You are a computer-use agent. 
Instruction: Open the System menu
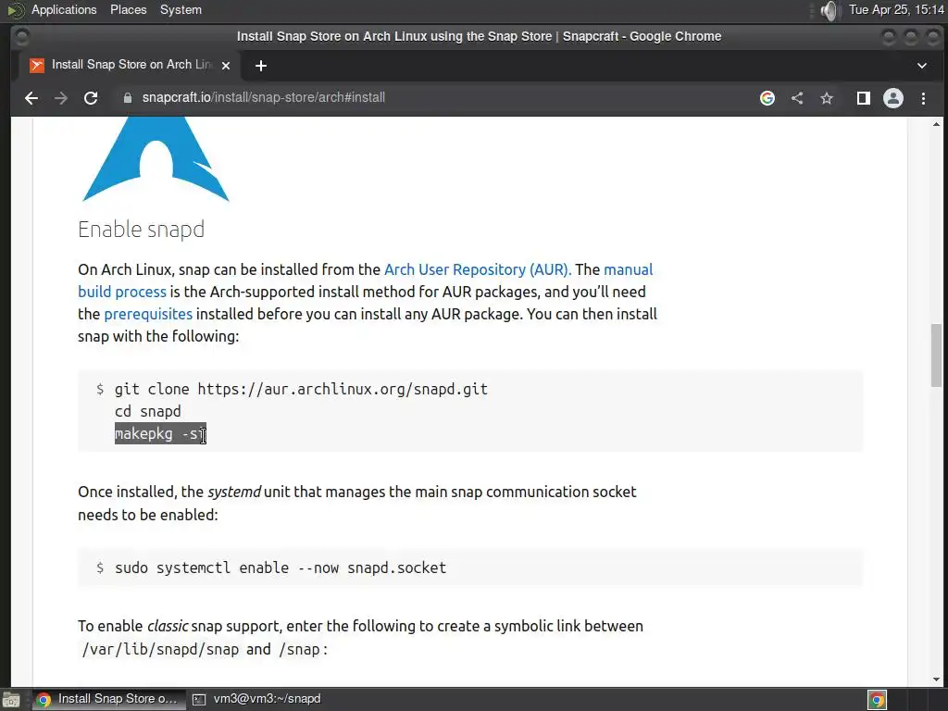coord(181,9)
